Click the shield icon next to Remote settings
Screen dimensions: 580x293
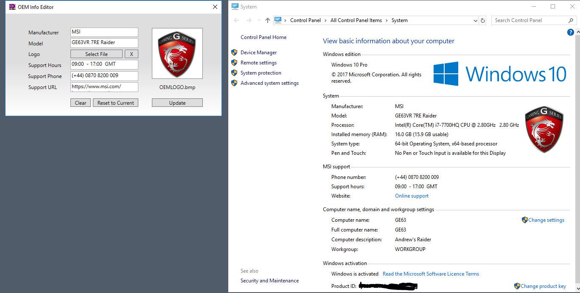point(234,63)
